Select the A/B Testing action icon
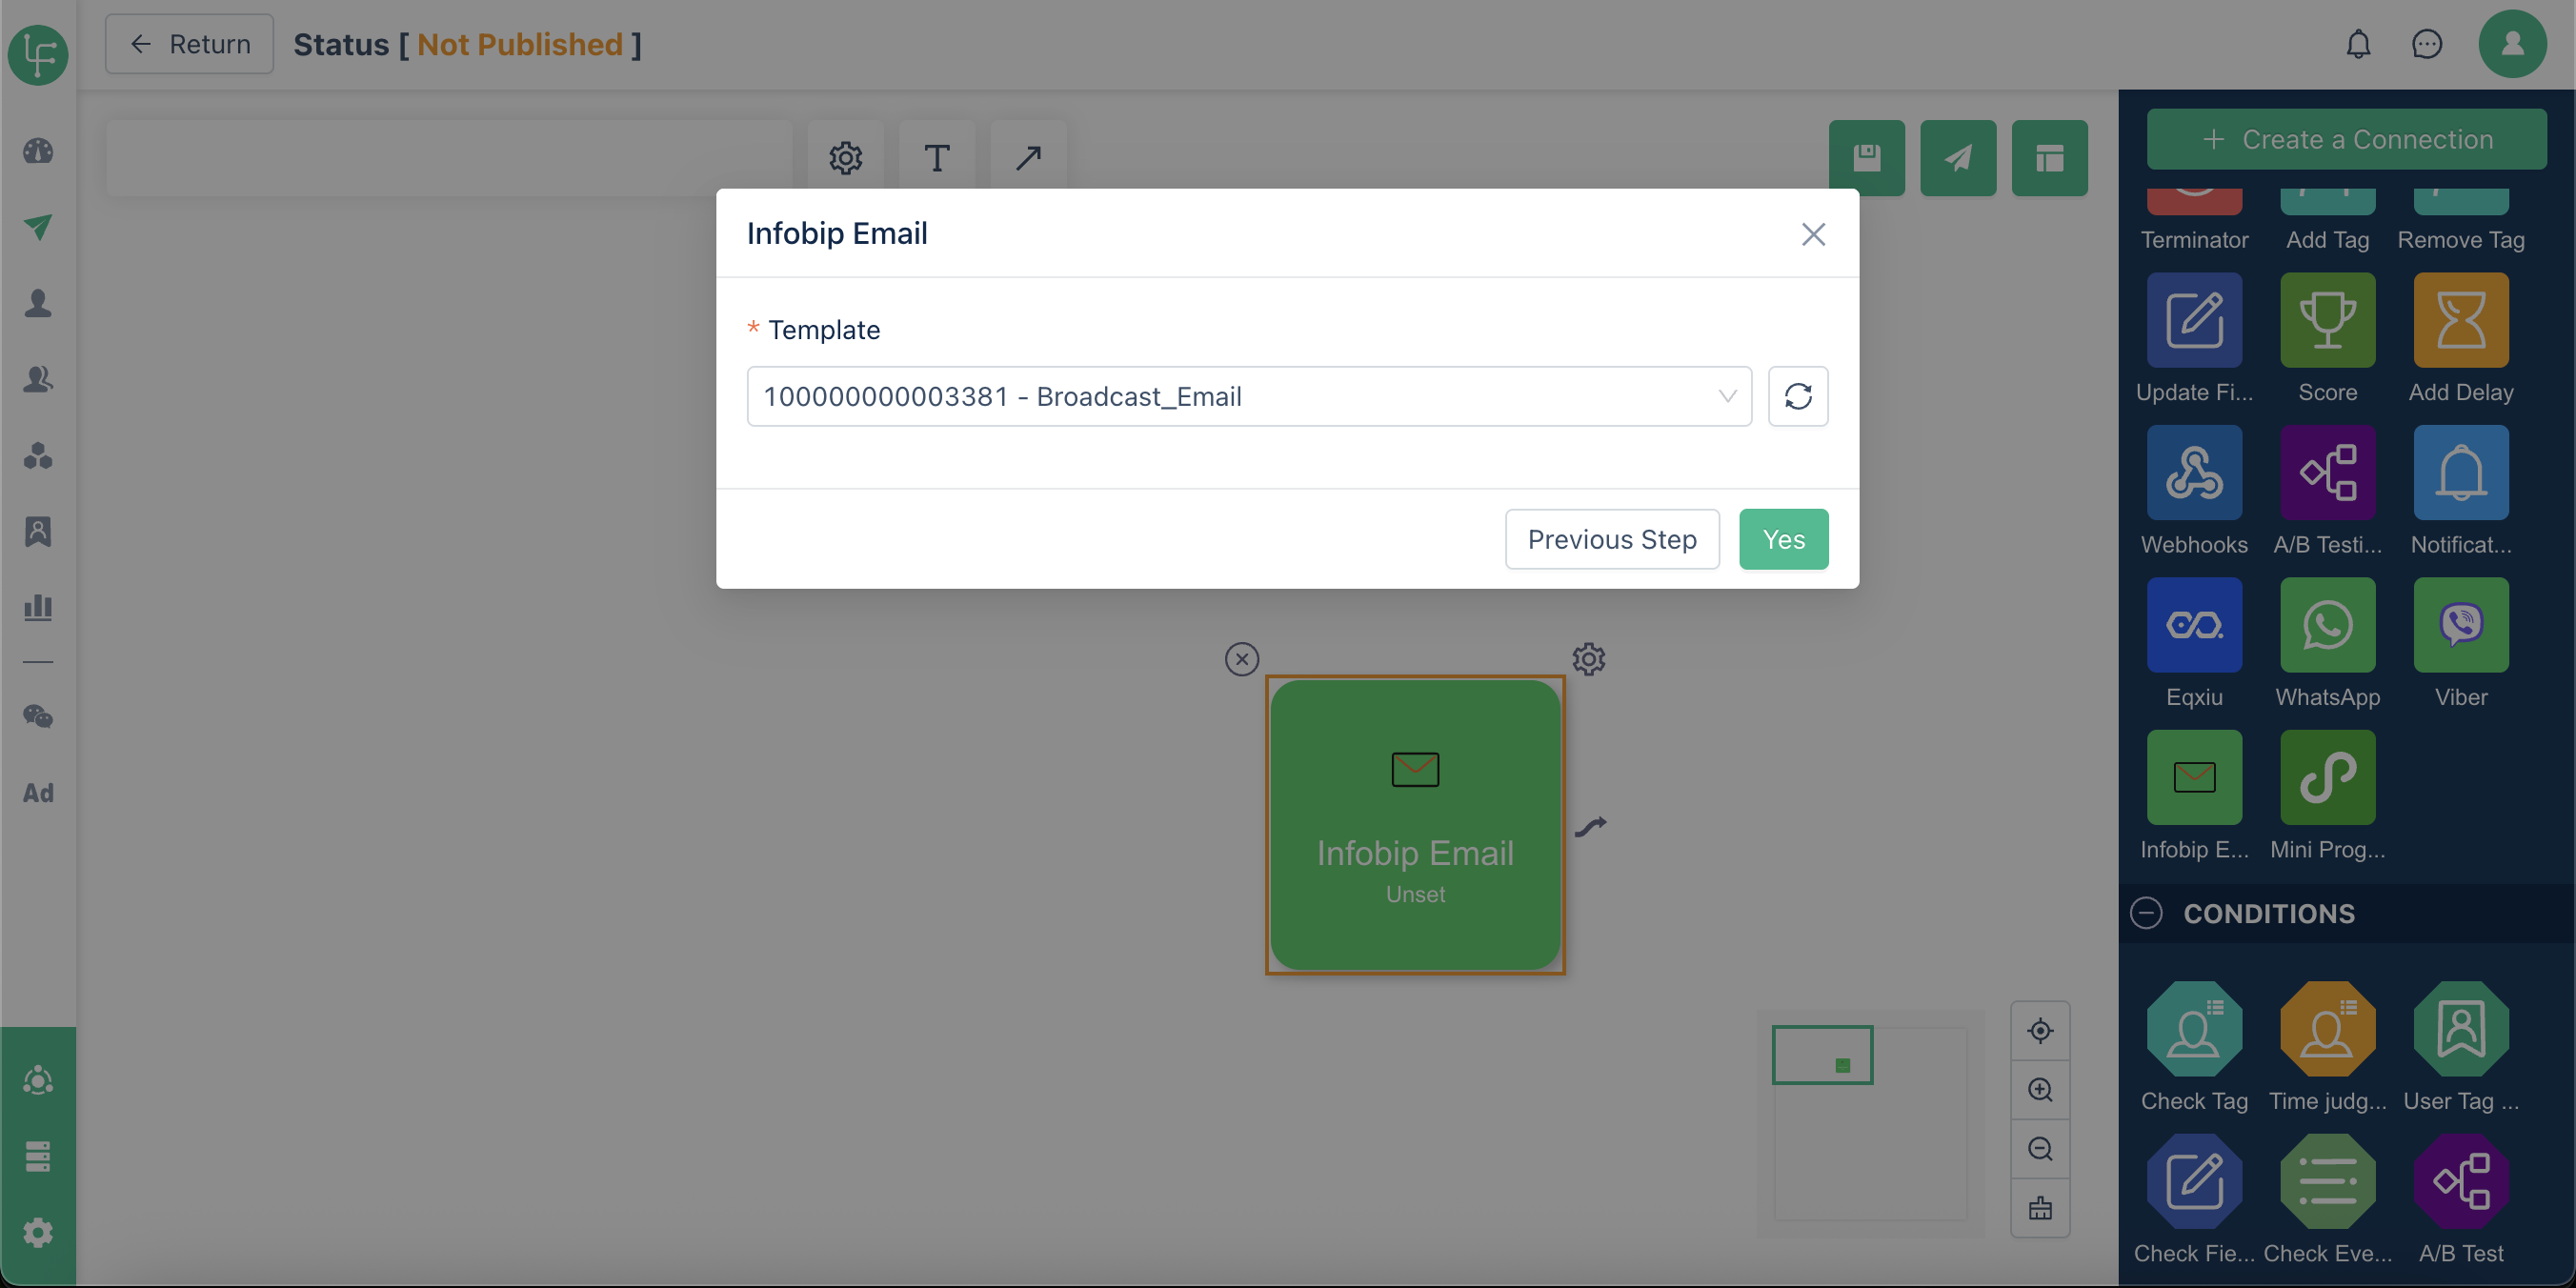The height and width of the screenshot is (1288, 2576). tap(2327, 472)
